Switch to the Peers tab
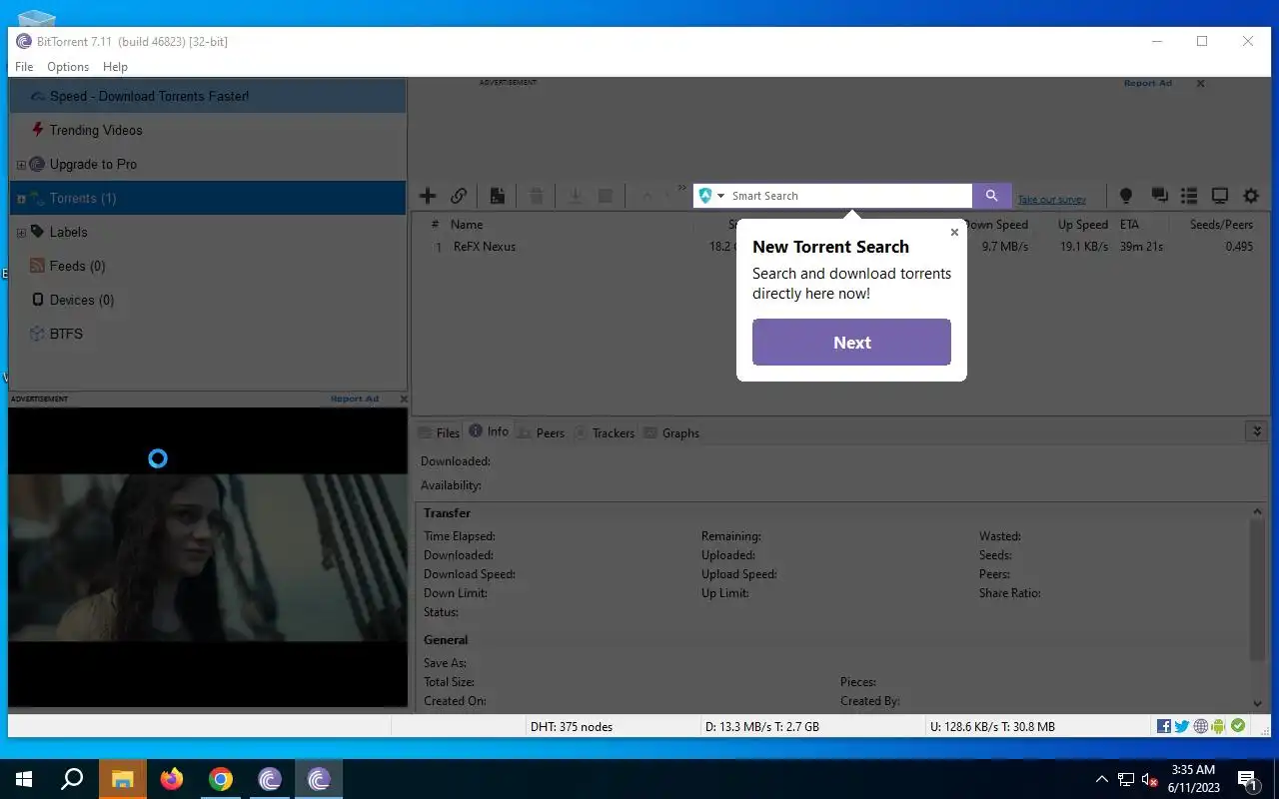 (x=541, y=432)
